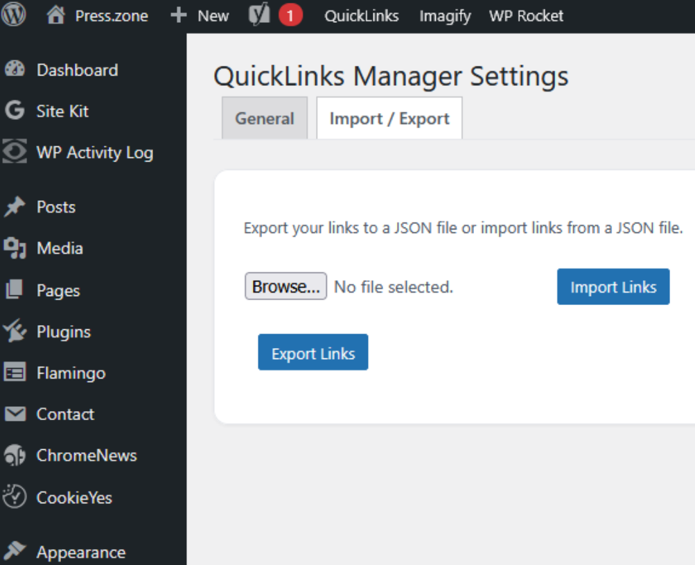Image resolution: width=695 pixels, height=565 pixels.
Task: Open Flamingo from the sidebar icon
Action: coord(15,373)
